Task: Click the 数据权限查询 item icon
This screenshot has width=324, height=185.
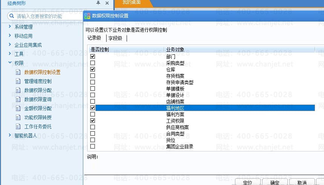Action: [x=17, y=99]
